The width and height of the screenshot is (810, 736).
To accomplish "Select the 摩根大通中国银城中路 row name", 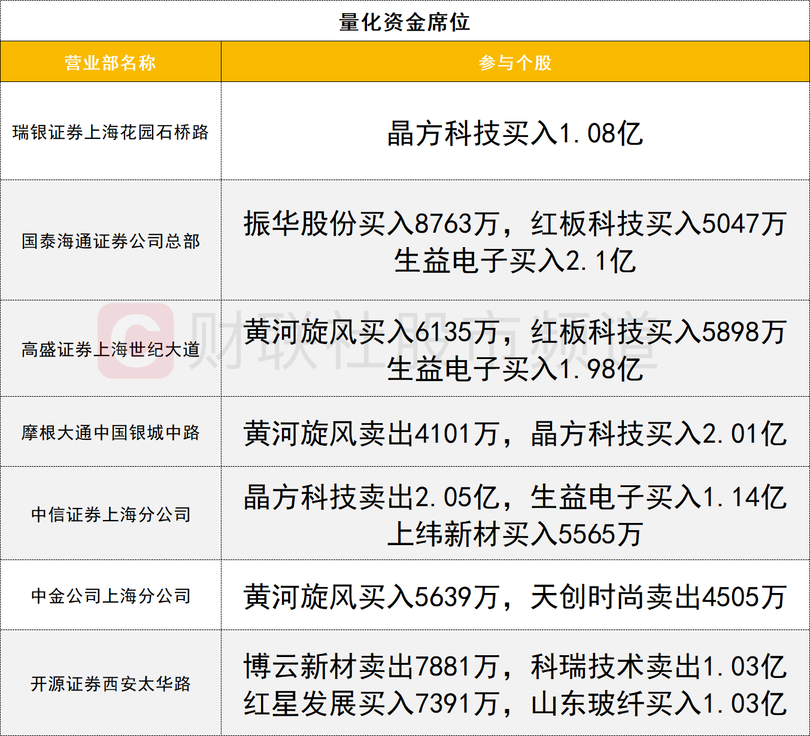I will tap(111, 433).
